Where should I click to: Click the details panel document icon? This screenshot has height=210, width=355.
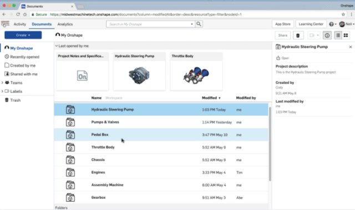point(278,47)
